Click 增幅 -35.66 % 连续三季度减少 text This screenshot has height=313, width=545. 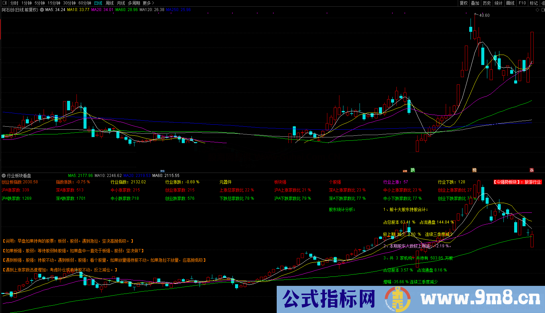pyautogui.click(x=411, y=282)
